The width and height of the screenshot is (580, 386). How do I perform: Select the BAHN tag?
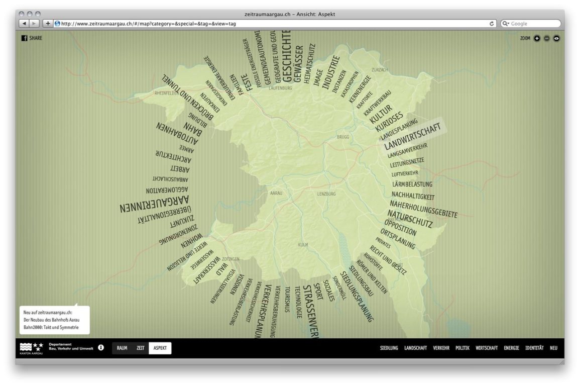point(193,130)
